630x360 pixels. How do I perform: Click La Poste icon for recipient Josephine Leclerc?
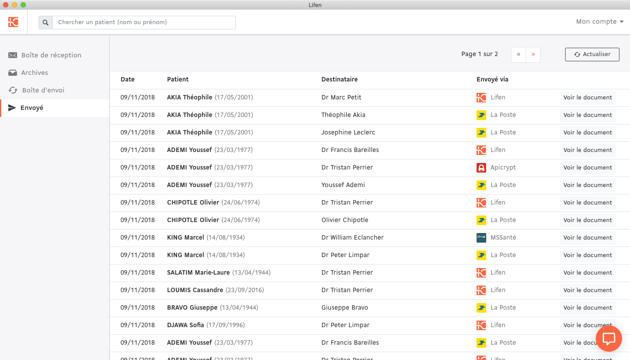pos(481,133)
